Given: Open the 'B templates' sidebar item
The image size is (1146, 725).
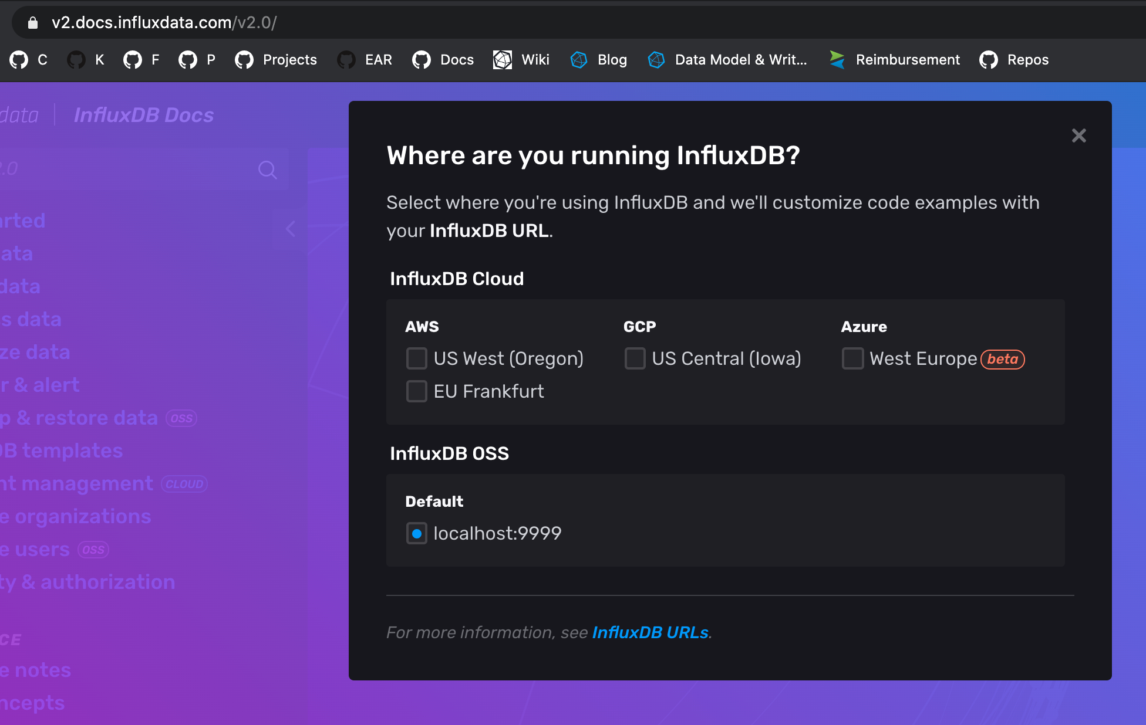Looking at the screenshot, I should tap(61, 450).
